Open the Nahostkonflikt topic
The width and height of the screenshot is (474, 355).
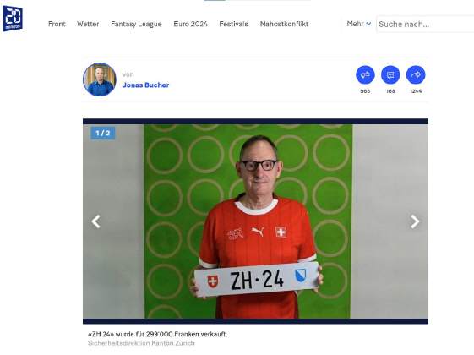tap(284, 24)
